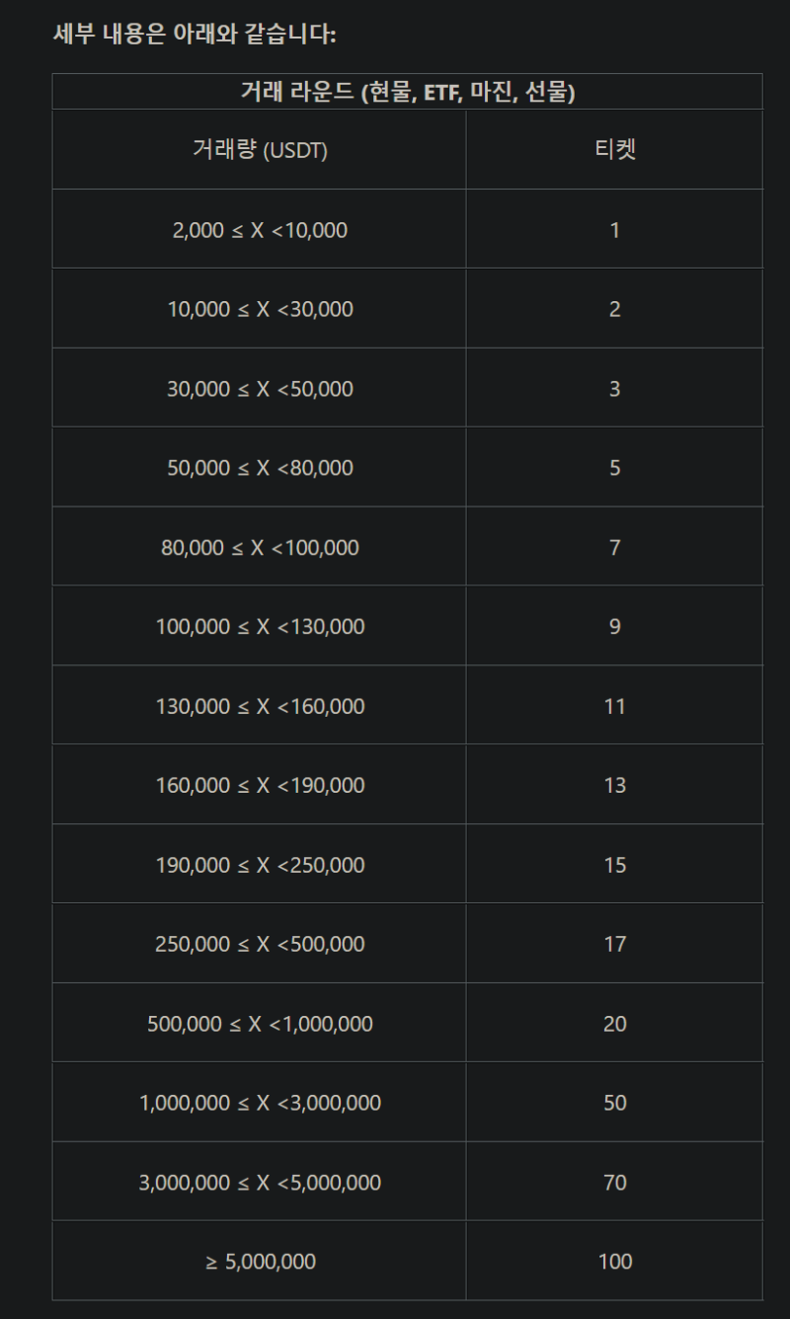
Task: Select the ticket count cell showing 50
Action: pyautogui.click(x=614, y=1103)
